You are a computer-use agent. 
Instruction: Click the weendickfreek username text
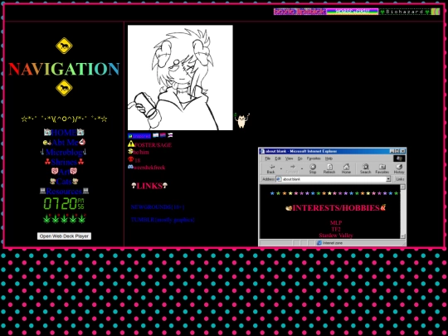pos(149,168)
